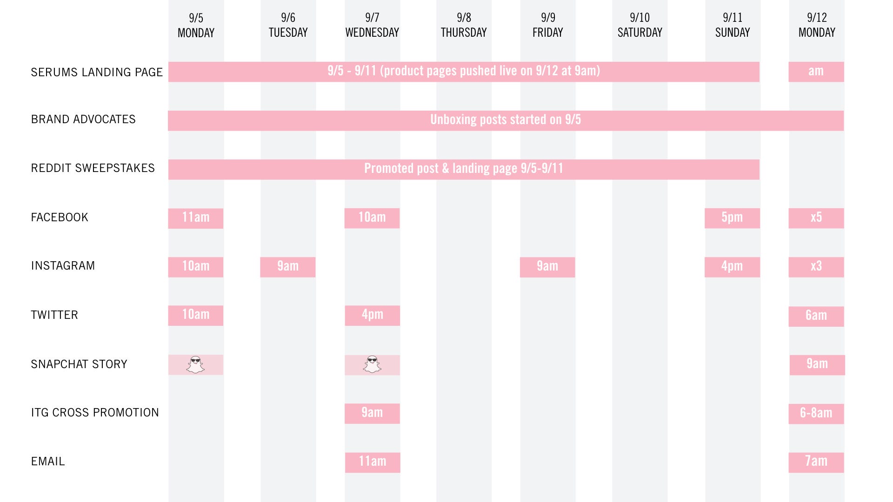The image size is (893, 502).
Task: Click the Twitter 6am block on 9/12
Action: 816,316
